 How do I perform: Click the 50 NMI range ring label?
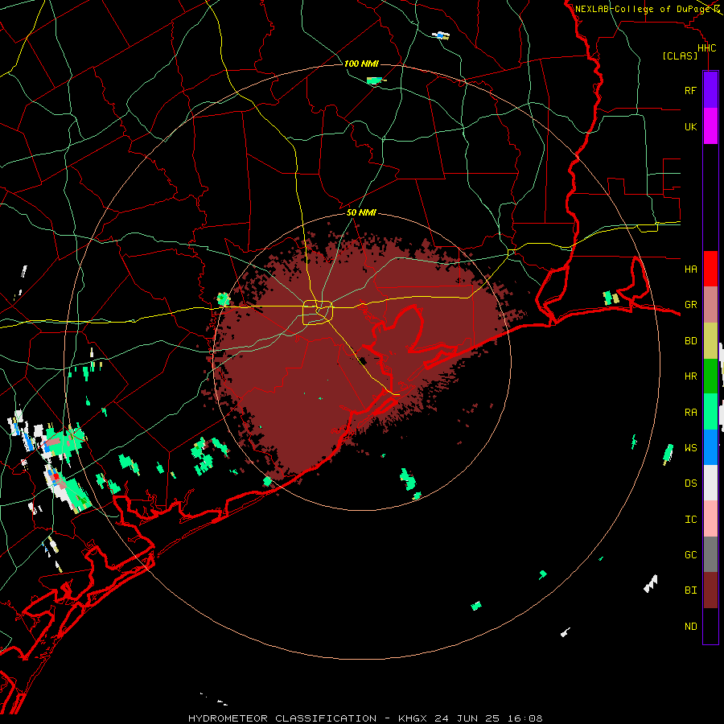tap(361, 213)
